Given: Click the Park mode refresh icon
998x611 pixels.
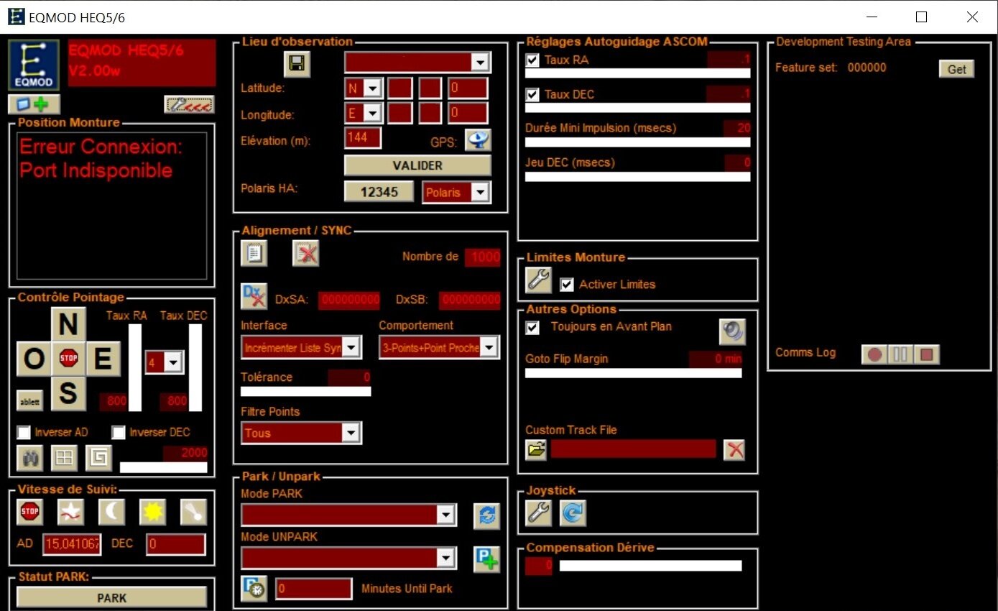Looking at the screenshot, I should [486, 515].
